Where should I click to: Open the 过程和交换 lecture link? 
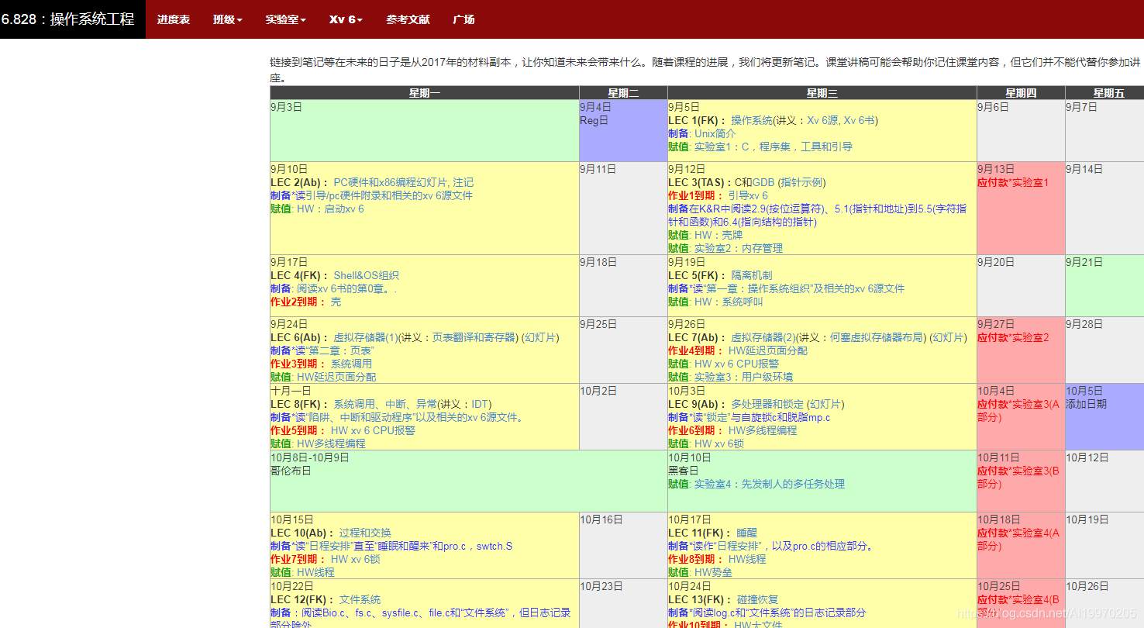point(365,533)
